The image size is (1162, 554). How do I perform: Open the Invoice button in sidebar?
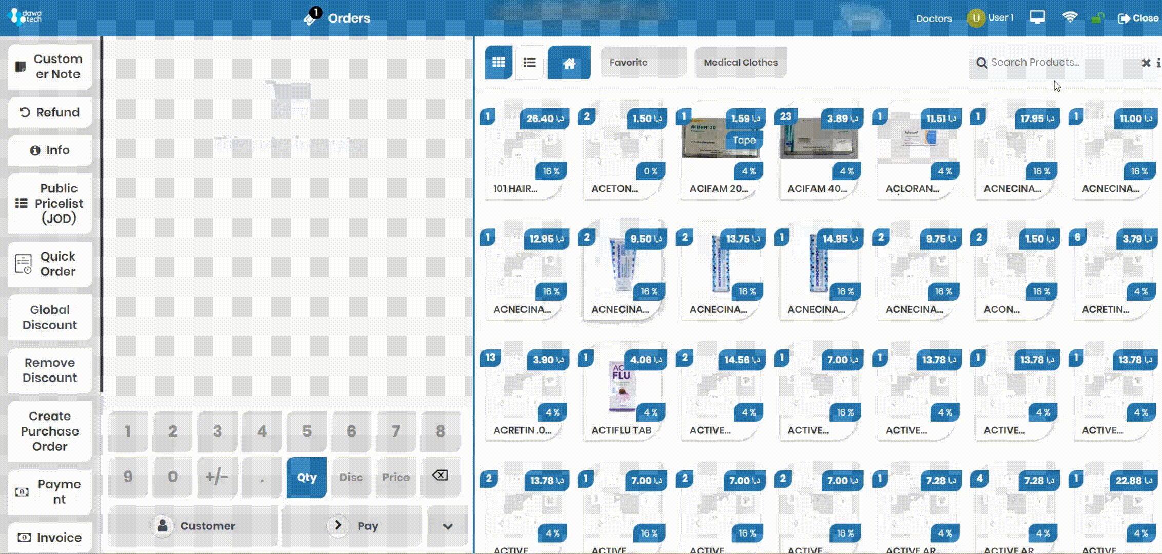click(x=50, y=537)
